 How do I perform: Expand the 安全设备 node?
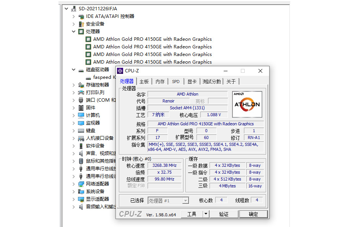click(74, 24)
